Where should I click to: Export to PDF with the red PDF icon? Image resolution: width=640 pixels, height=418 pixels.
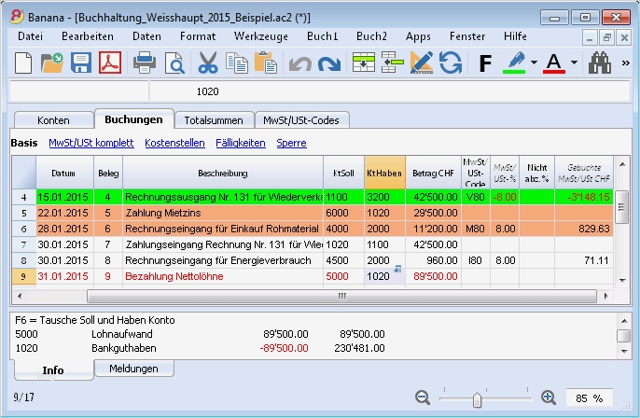pos(110,63)
